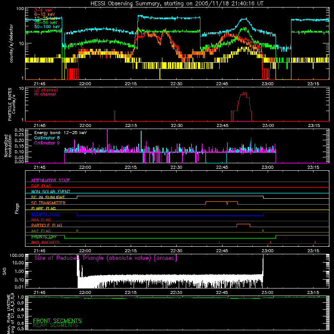Select the 'FRONT SEGMENTS' legend entry
The height and width of the screenshot is (334, 334).
coord(57,321)
